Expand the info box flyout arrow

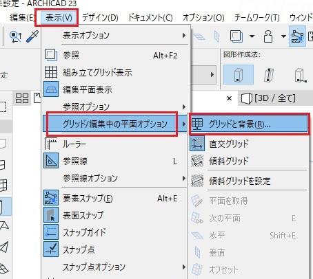coord(212,75)
